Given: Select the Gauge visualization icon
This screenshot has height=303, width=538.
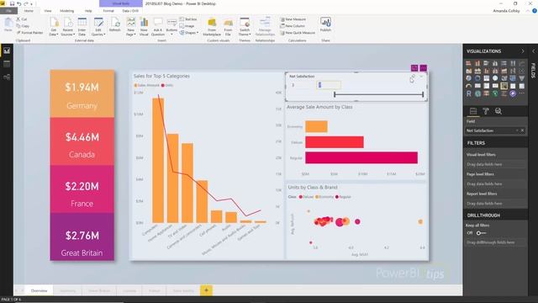Looking at the screenshot, I should (469, 86).
